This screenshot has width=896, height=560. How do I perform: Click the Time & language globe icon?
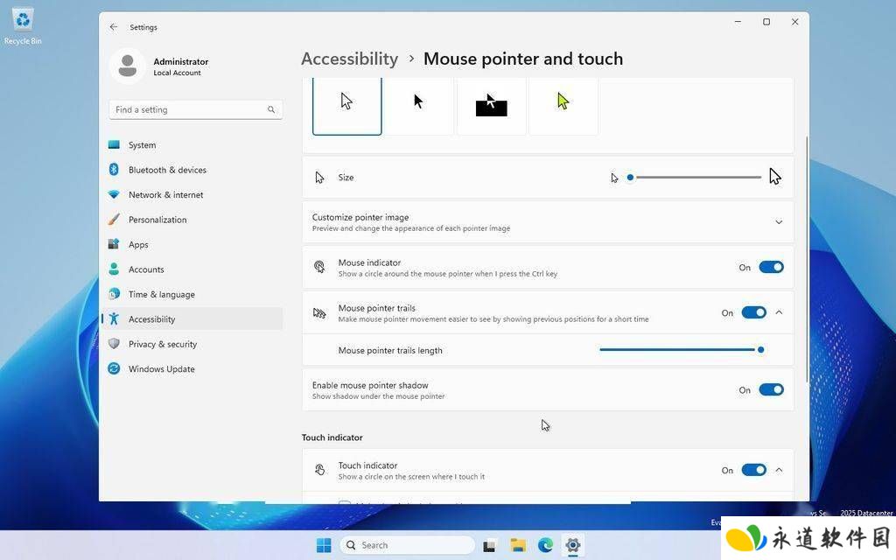point(114,294)
